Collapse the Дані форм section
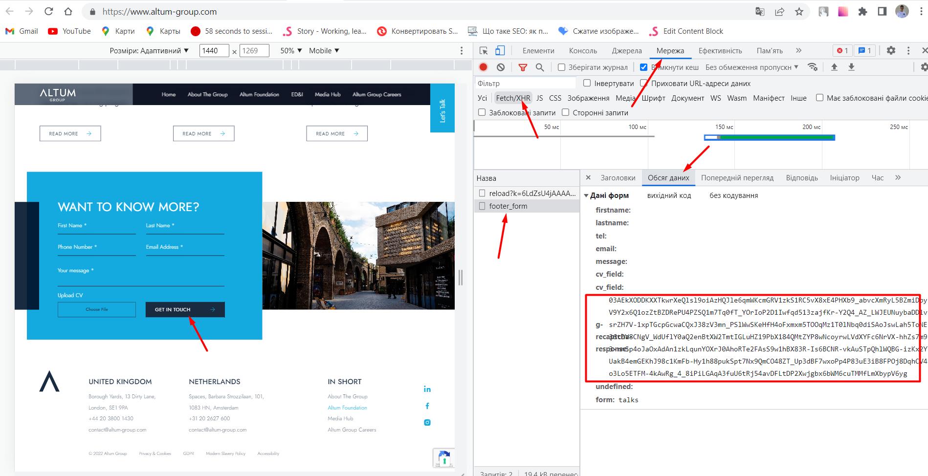The height and width of the screenshot is (476, 928). (x=586, y=195)
